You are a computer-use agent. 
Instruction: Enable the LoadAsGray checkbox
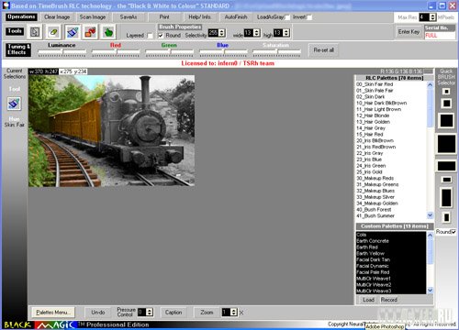pos(287,17)
